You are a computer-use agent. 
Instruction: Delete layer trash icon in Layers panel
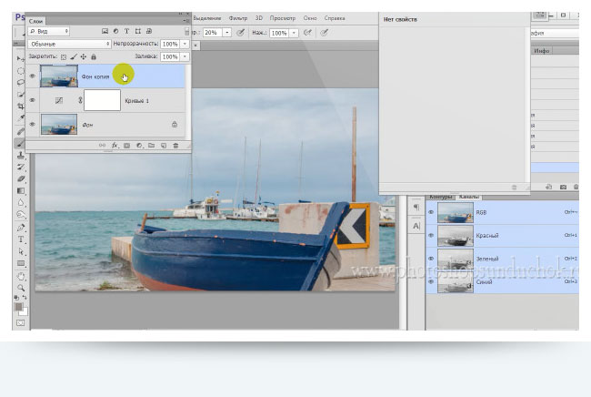(175, 146)
